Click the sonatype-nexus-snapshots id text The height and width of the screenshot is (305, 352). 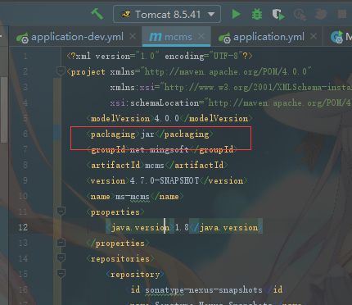[x=204, y=289]
